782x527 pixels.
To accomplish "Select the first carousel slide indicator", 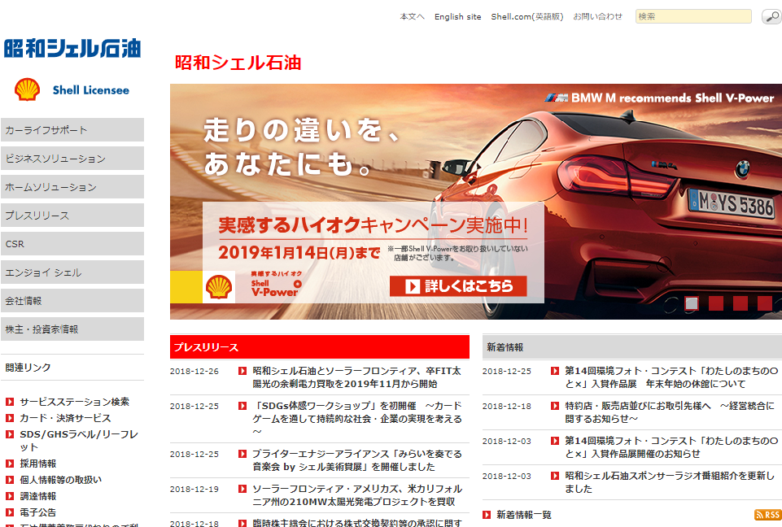I will pyautogui.click(x=692, y=303).
